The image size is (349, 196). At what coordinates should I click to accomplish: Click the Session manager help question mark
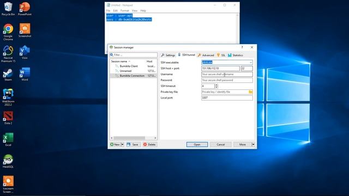pyautogui.click(x=242, y=47)
